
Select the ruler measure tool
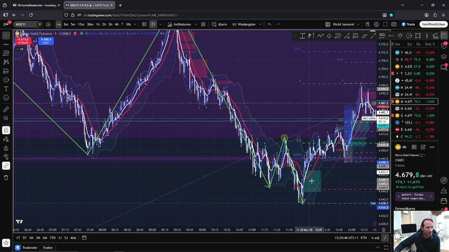pyautogui.click(x=6, y=110)
